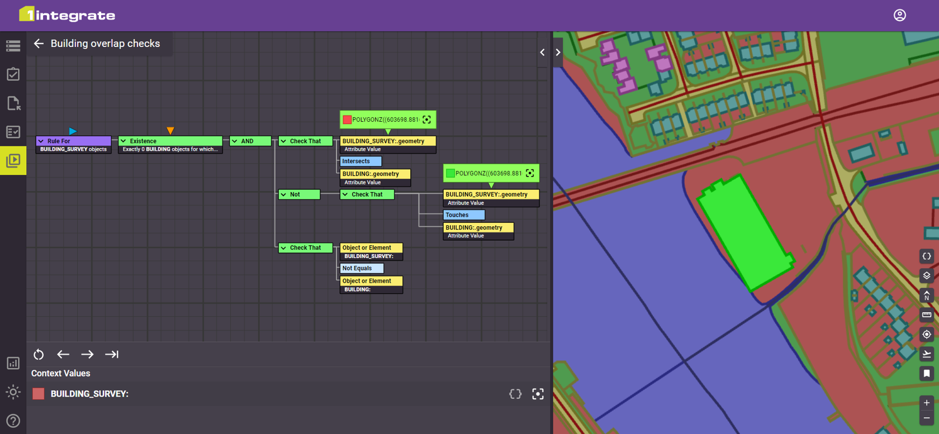Click the user account icon
The image size is (939, 434).
899,15
